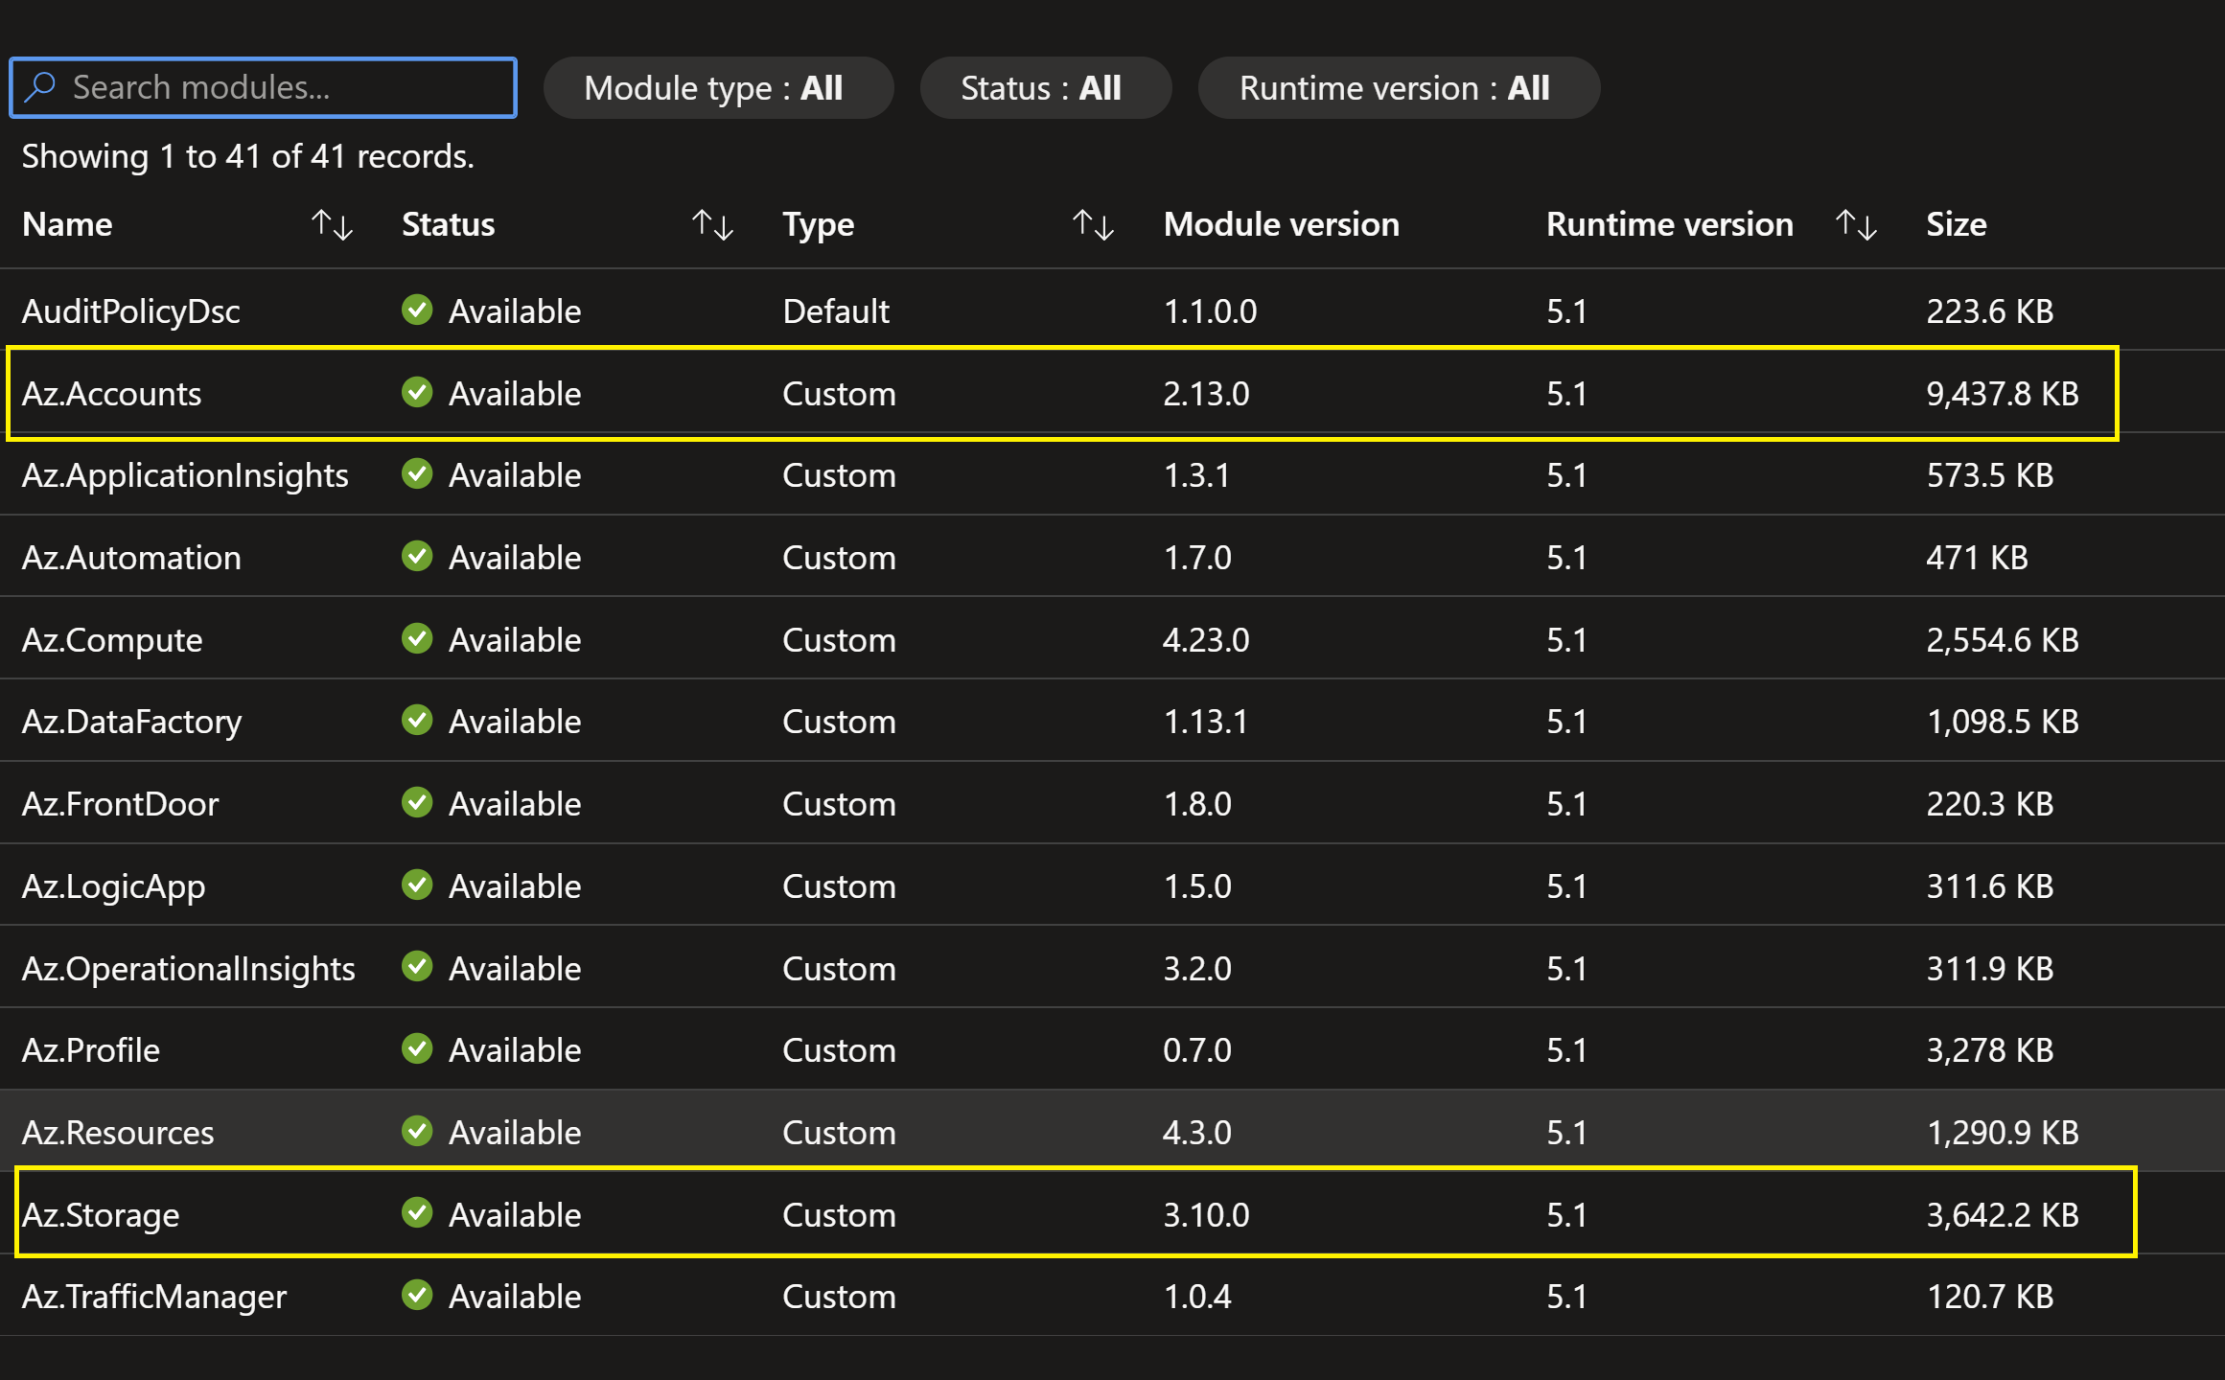The width and height of the screenshot is (2225, 1380).
Task: Select the Az.Resources row name
Action: tap(118, 1133)
